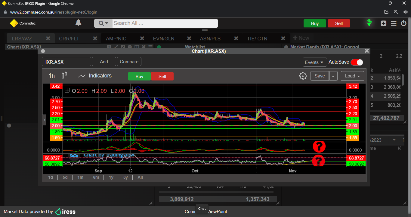Screen dimensions: 411x217
Task: Click the Search All input field
Action: (165, 23)
